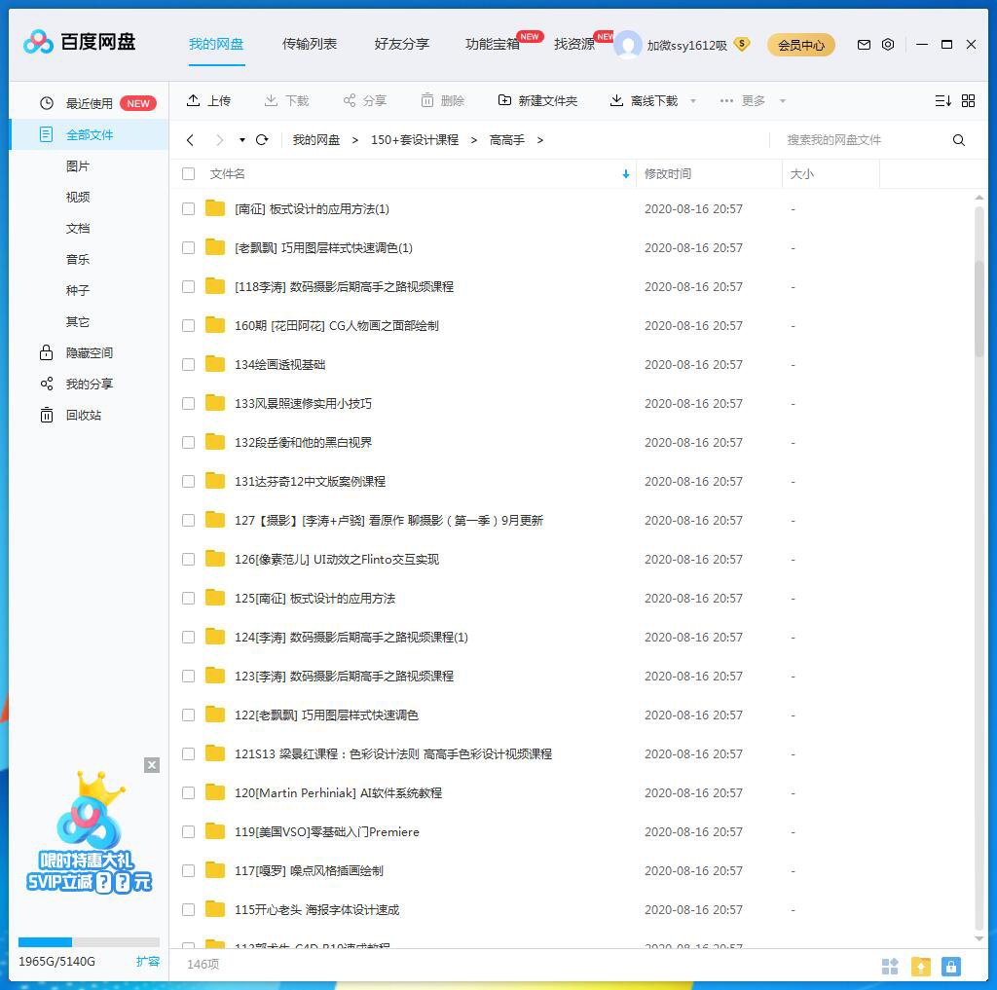The width and height of the screenshot is (997, 990).
Task: Tick checkbox for 134绘画透视基础 folder
Action: [189, 365]
